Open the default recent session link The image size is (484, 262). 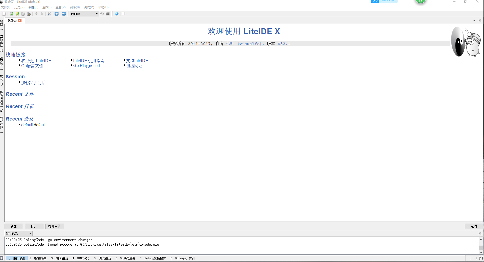27,125
